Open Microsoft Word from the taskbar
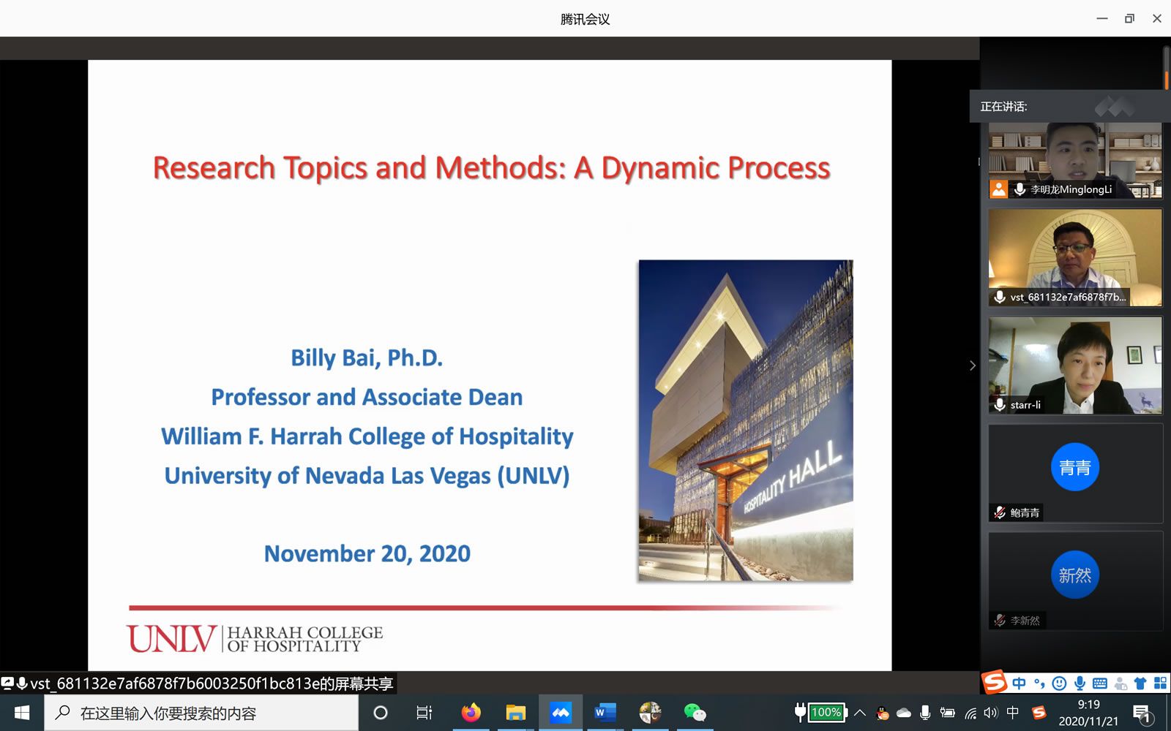This screenshot has height=731, width=1171. coord(605,712)
